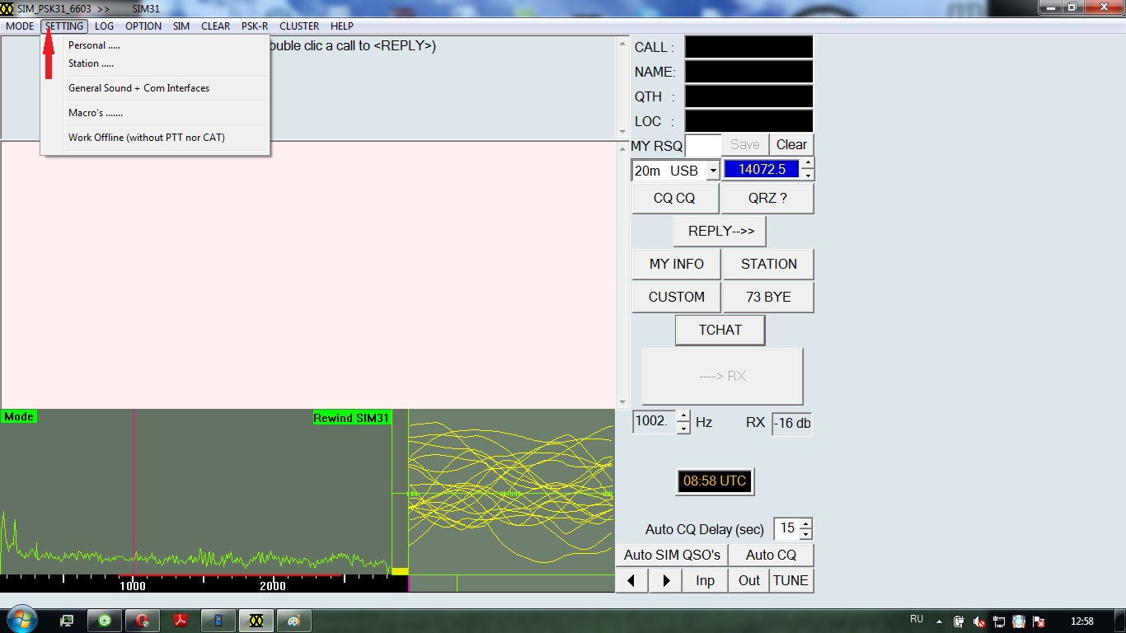Click the MY RSQ input box
The height and width of the screenshot is (633, 1126).
pyautogui.click(x=703, y=145)
